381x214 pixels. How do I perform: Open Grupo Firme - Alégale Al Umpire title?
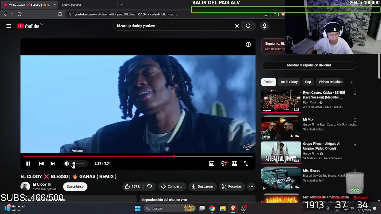(x=321, y=146)
